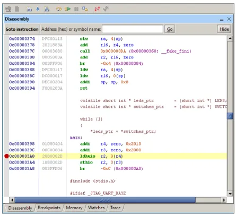Focus the address or symbol name field
The width and height of the screenshot is (236, 214).
[133, 29]
